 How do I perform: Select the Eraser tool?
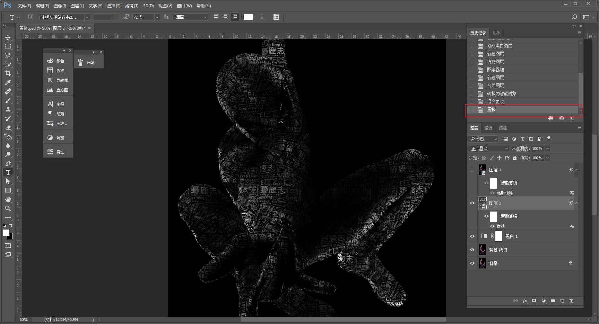click(x=8, y=127)
